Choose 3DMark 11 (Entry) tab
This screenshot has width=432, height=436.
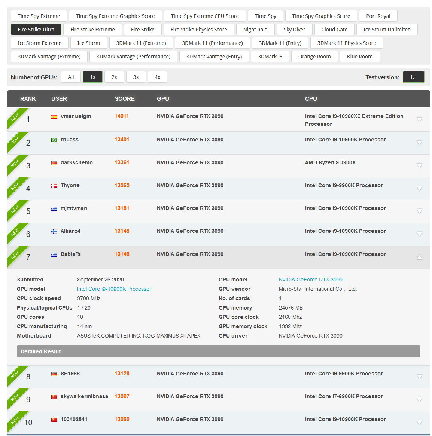tap(280, 43)
